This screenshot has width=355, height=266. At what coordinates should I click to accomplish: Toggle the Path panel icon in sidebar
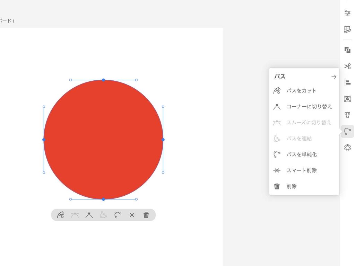(x=347, y=131)
